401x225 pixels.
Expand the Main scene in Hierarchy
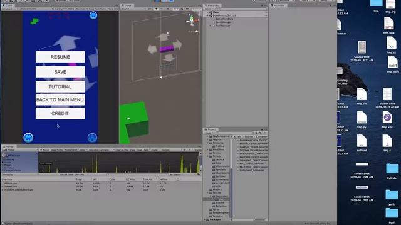click(x=207, y=12)
